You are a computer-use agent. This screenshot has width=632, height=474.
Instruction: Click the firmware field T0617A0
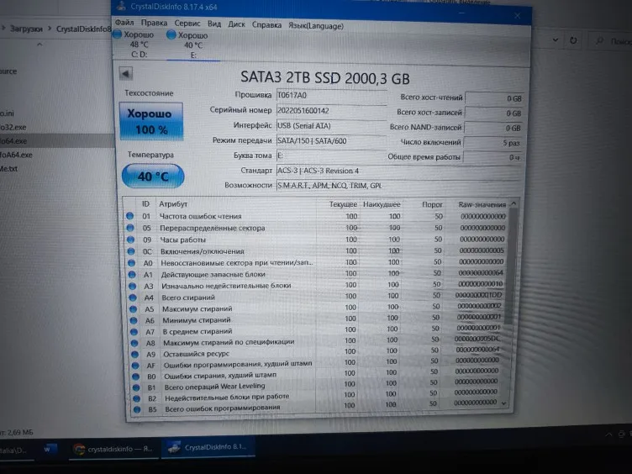pos(331,96)
